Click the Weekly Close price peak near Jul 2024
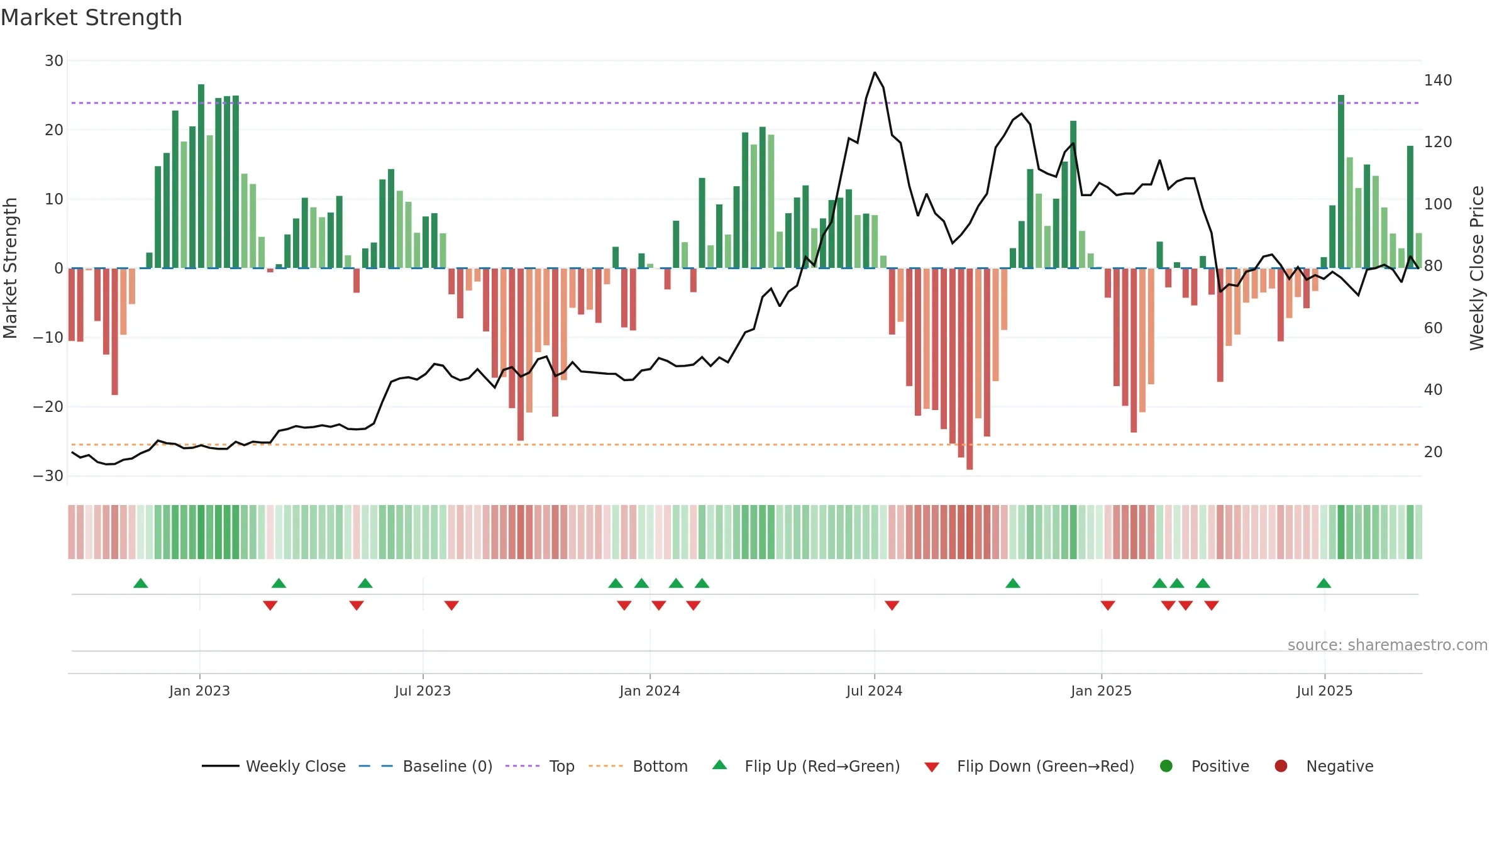Image resolution: width=1509 pixels, height=849 pixels. (875, 72)
